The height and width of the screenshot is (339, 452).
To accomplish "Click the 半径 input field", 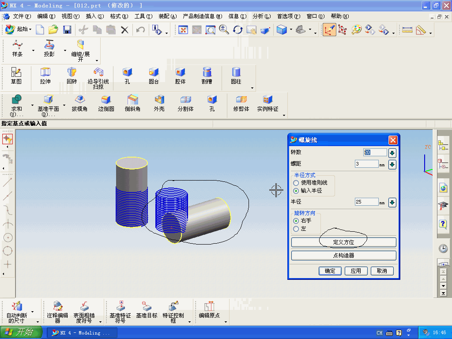I will 366,202.
